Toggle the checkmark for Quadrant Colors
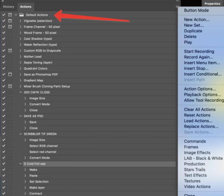Screen dimensions: 224x196 pos(4,68)
